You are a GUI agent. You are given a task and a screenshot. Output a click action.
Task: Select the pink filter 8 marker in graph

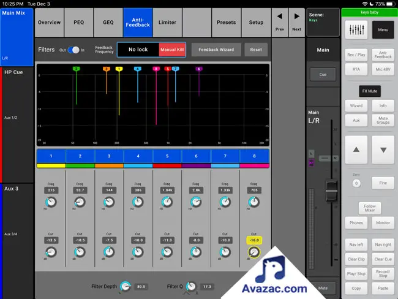click(156, 69)
